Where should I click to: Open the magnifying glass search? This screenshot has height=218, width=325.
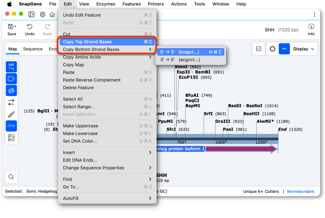[11, 177]
